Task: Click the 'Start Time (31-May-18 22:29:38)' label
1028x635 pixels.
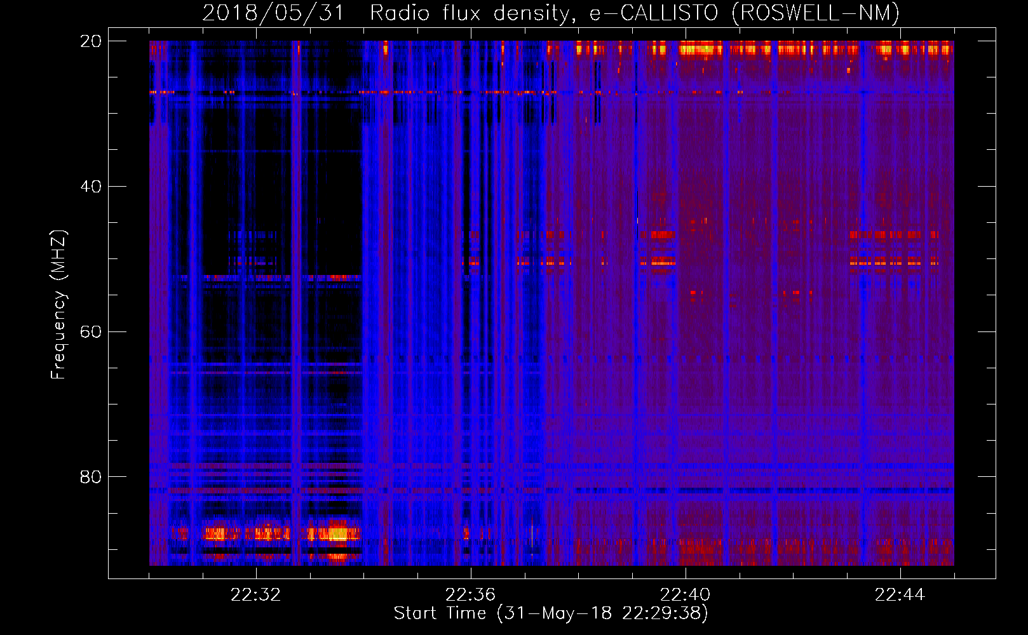Action: 551,613
